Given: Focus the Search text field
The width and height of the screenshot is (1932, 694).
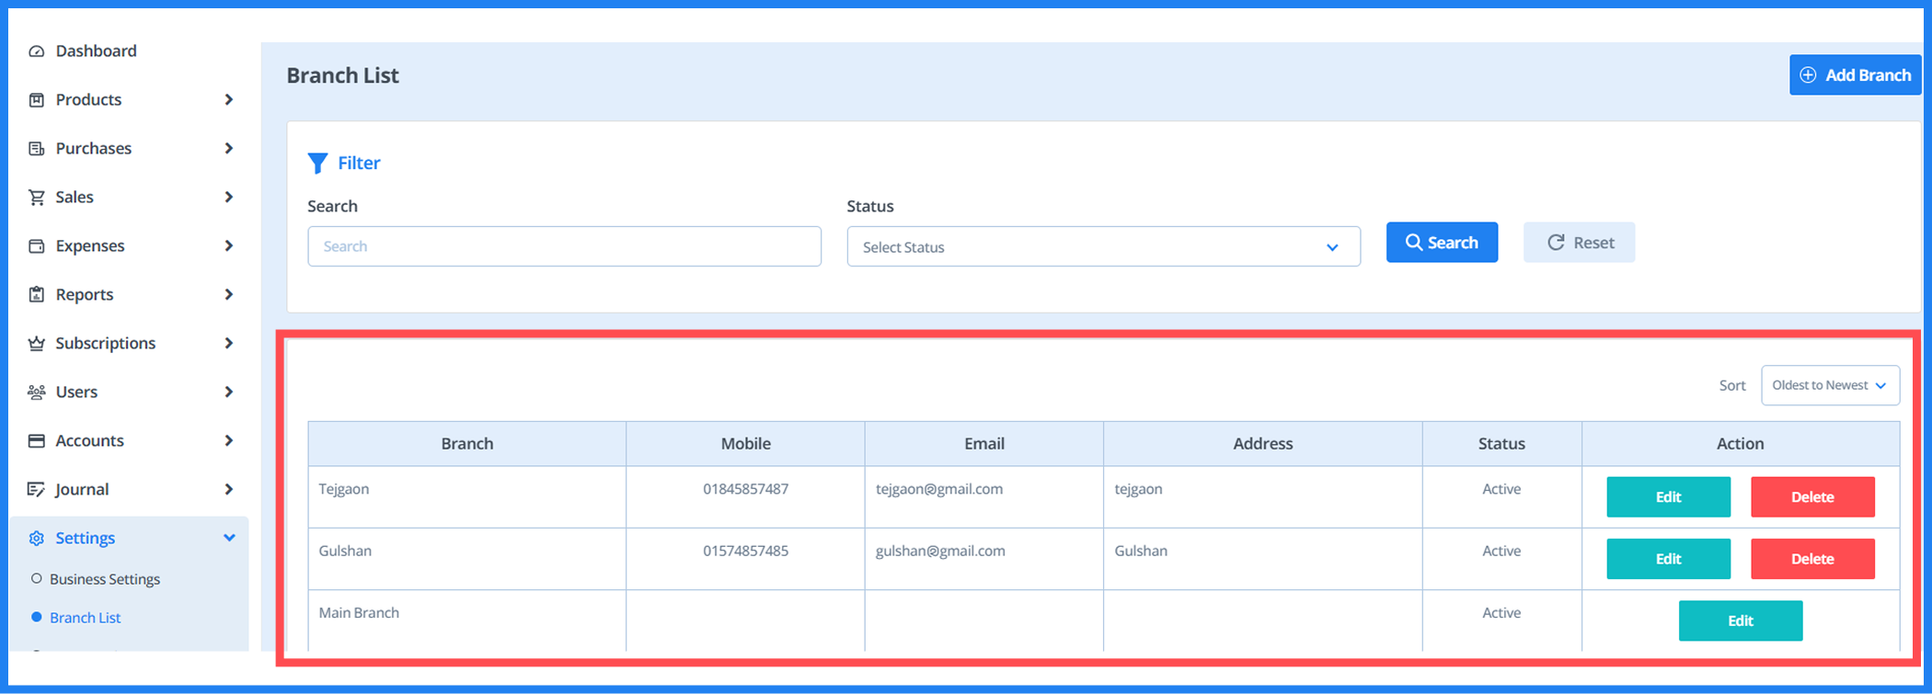Looking at the screenshot, I should click(x=564, y=247).
